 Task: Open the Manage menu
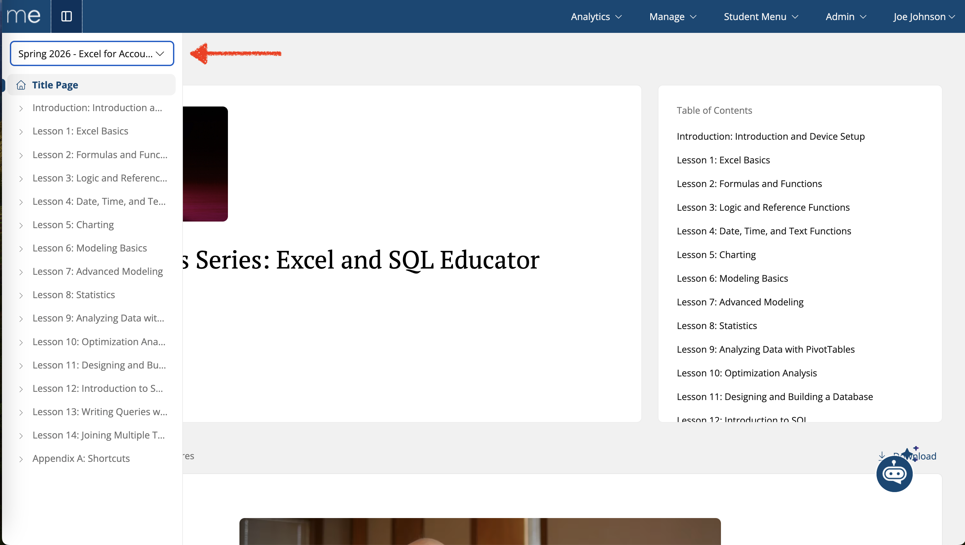[672, 16]
